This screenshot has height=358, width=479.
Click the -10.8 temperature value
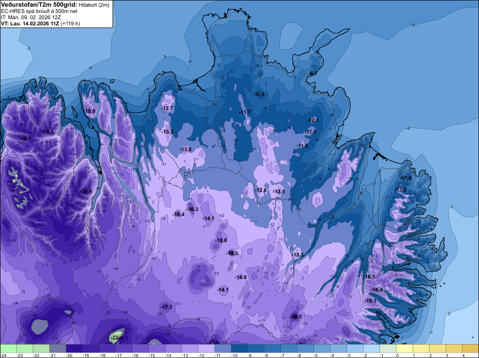point(259,94)
